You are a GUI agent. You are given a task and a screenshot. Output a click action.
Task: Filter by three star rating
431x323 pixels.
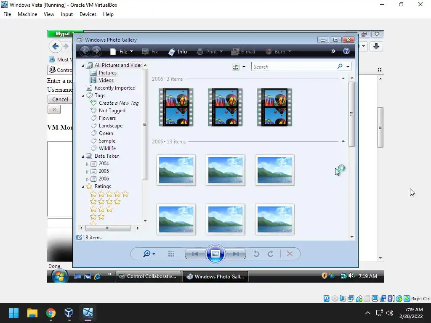pos(101,209)
